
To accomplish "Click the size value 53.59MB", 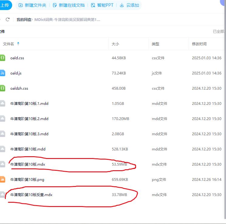I will tap(119, 164).
